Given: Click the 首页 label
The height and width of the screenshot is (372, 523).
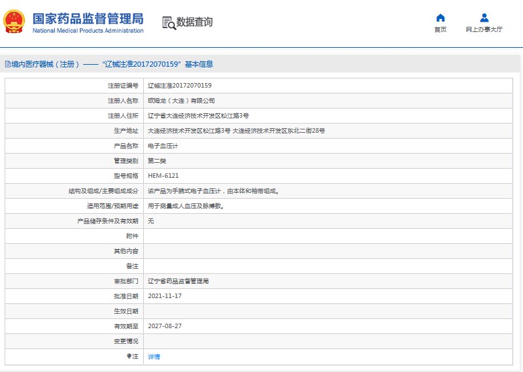Looking at the screenshot, I should (440, 29).
